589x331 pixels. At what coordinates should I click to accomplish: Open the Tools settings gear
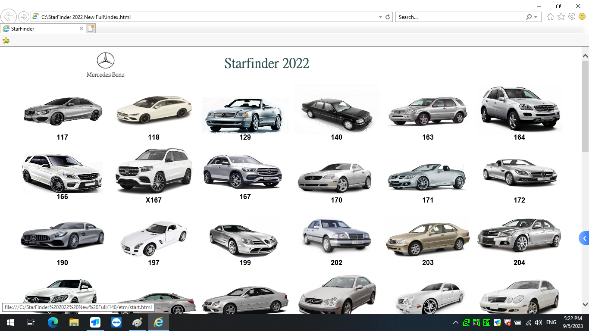point(572,17)
